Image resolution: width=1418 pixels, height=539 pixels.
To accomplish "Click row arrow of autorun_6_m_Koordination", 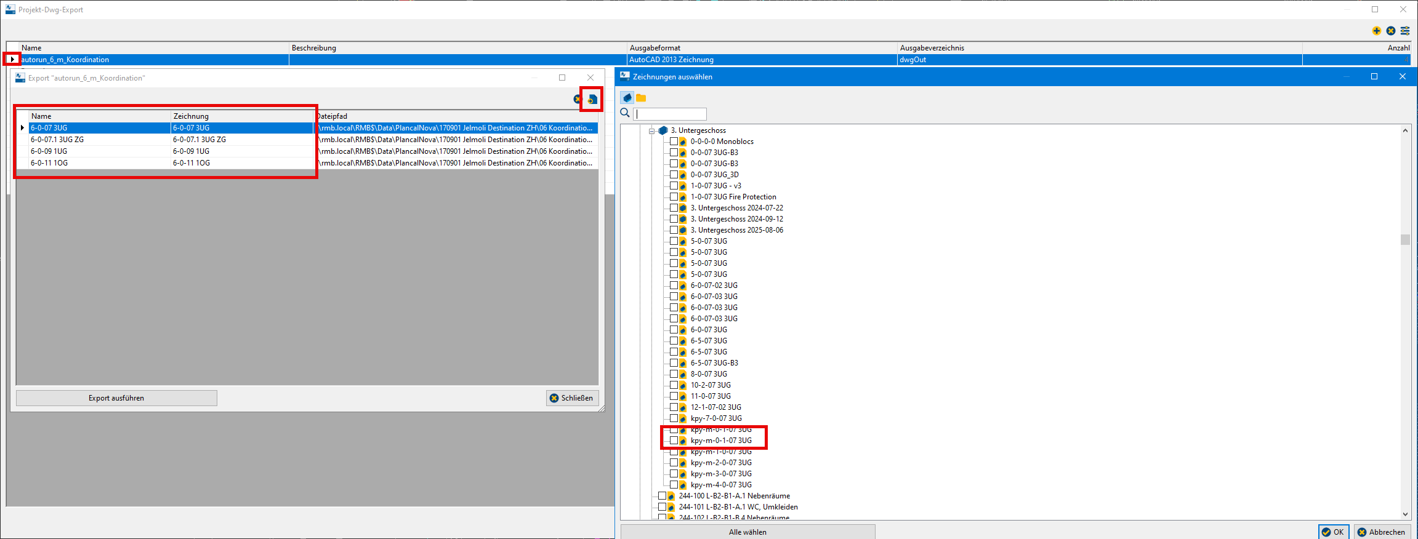I will click(x=12, y=60).
